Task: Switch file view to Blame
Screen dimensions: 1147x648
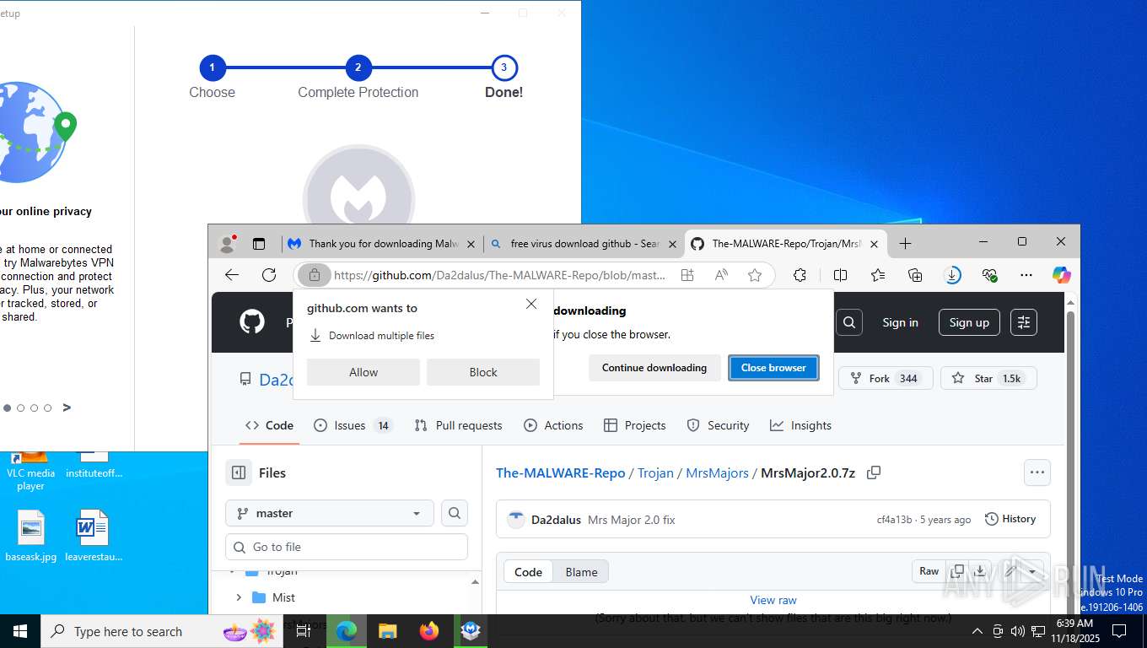Action: click(581, 572)
